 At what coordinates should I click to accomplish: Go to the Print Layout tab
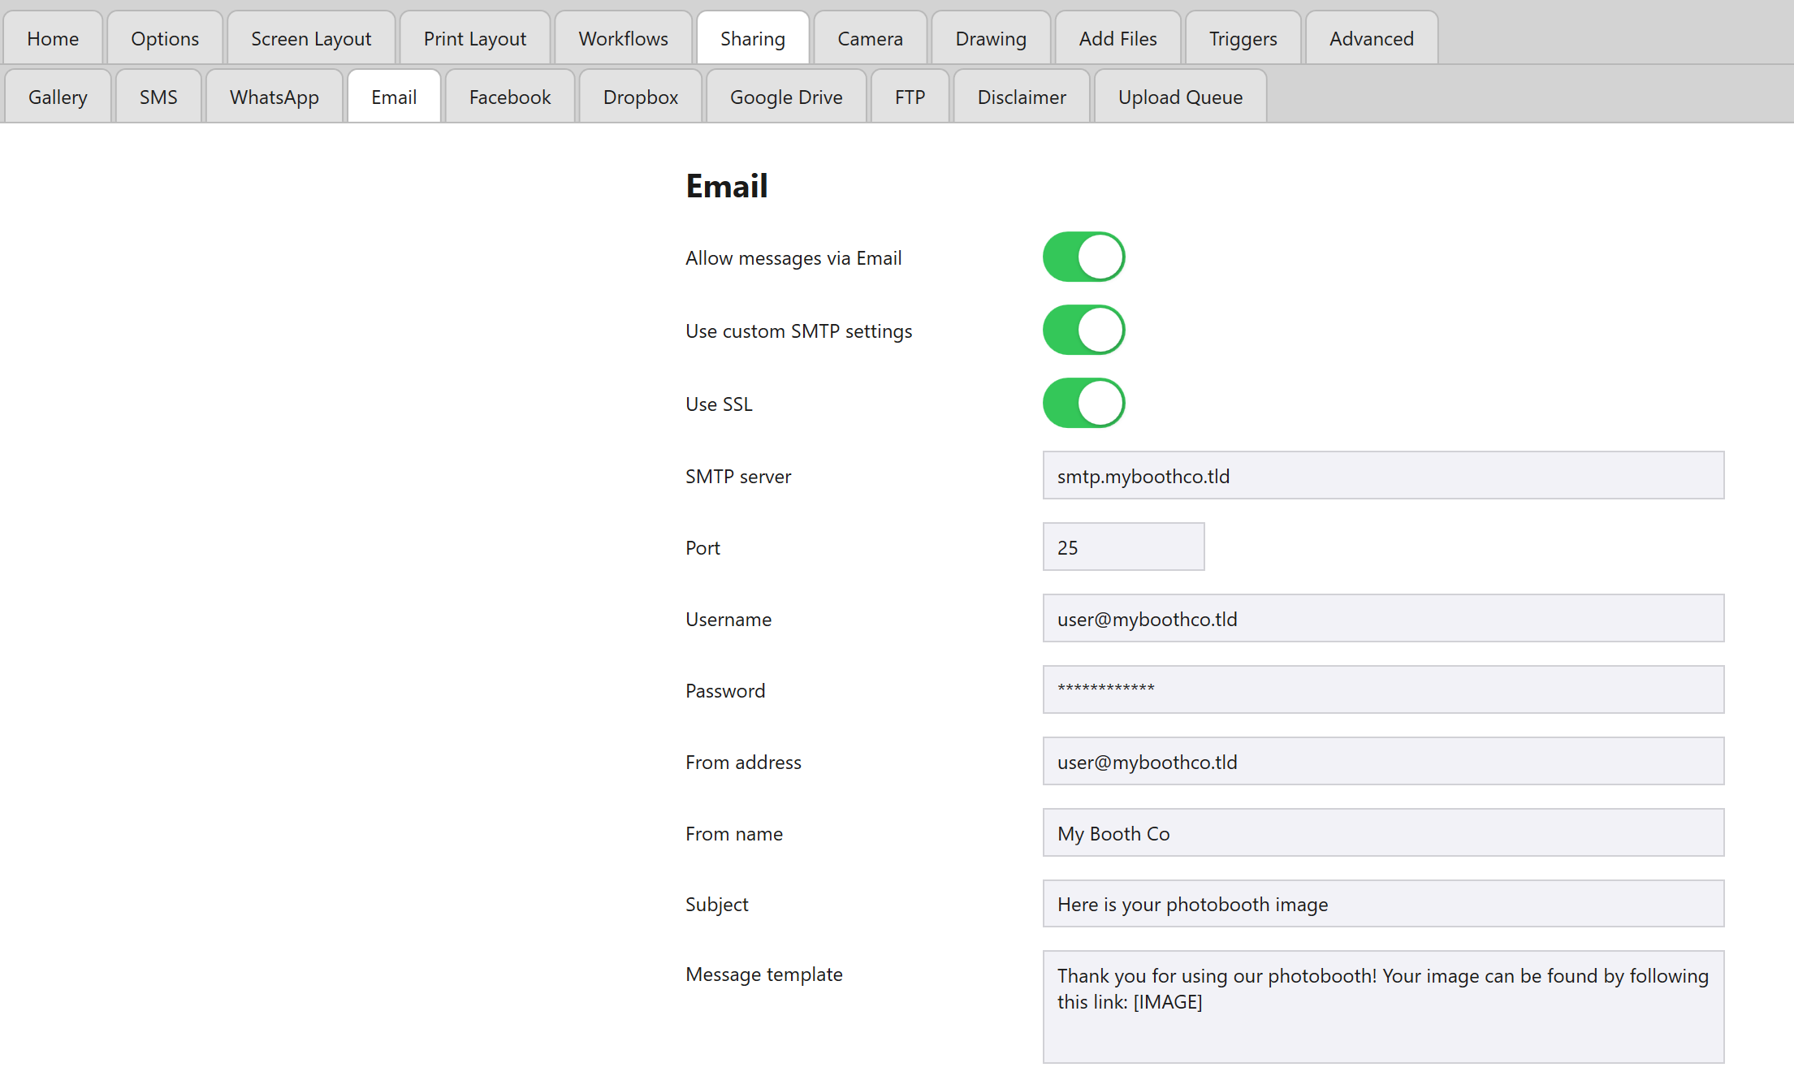[475, 38]
